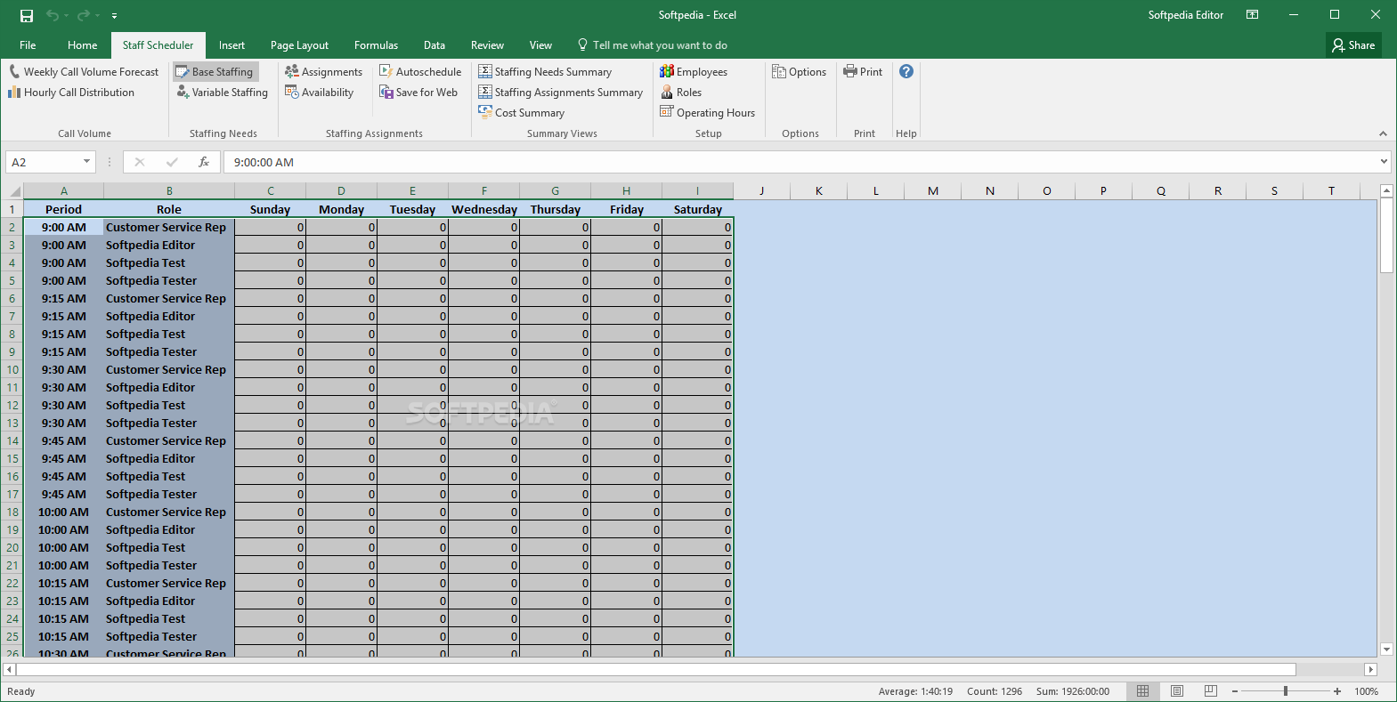This screenshot has width=1397, height=702.
Task: Select column C header
Action: click(271, 191)
